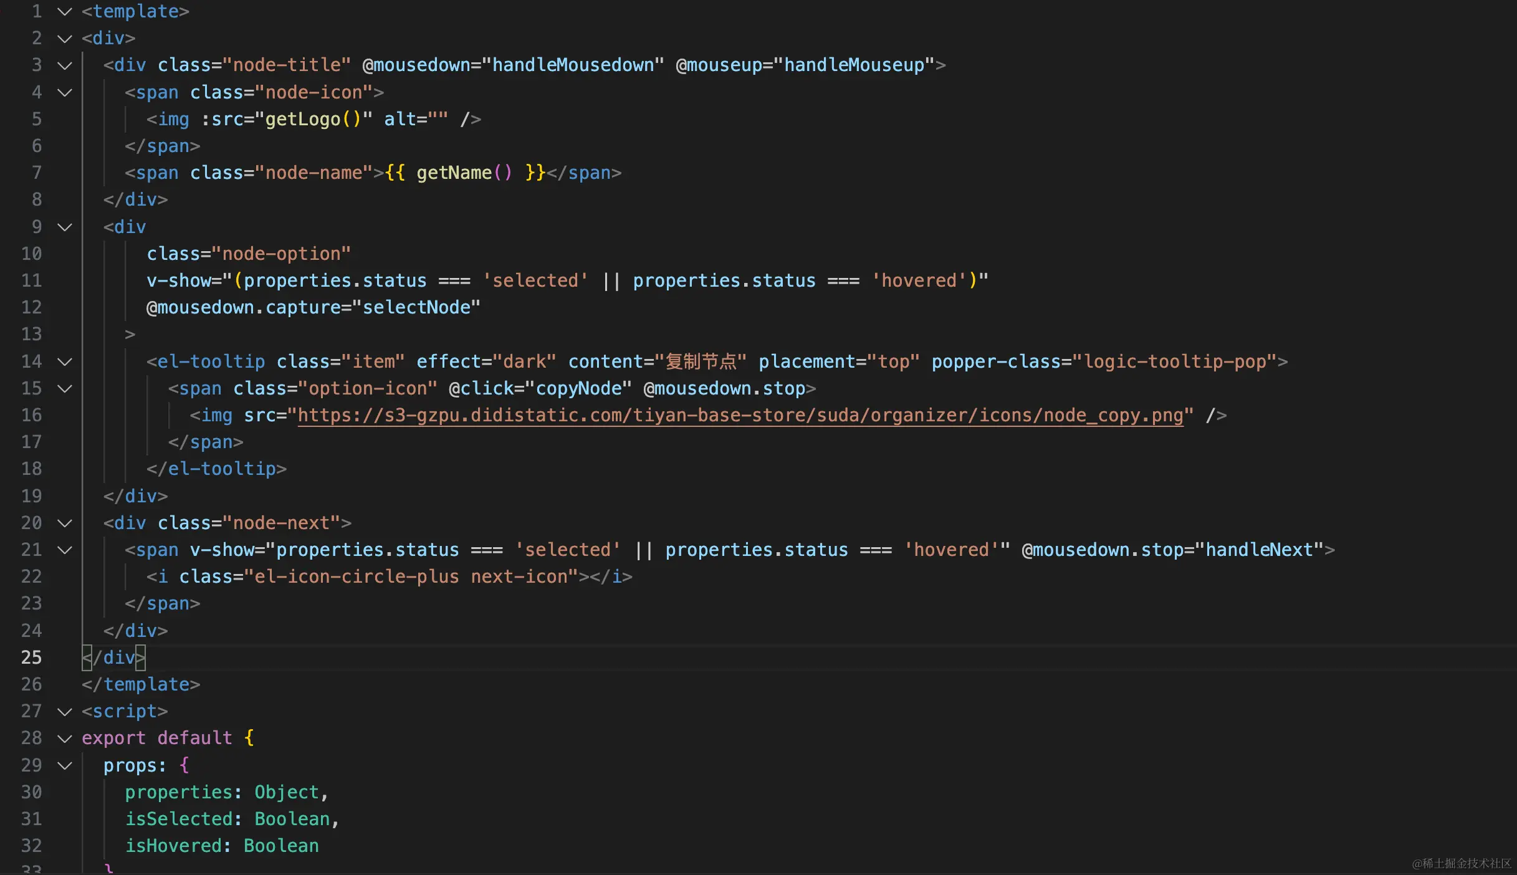Collapse export default block on line 28
The width and height of the screenshot is (1517, 875).
pos(65,739)
